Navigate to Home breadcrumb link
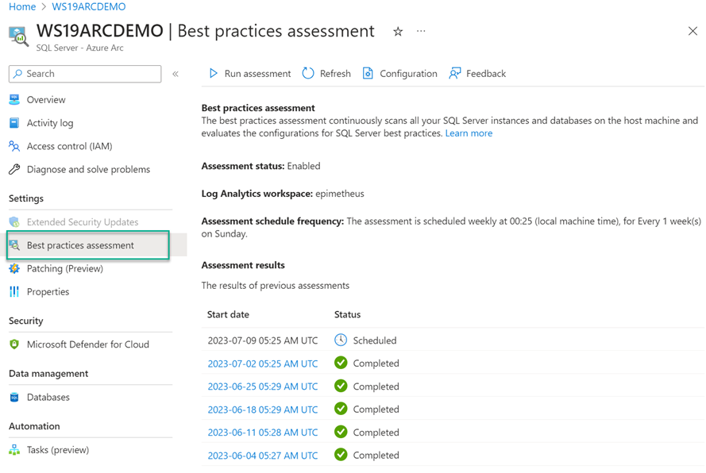 pos(22,7)
